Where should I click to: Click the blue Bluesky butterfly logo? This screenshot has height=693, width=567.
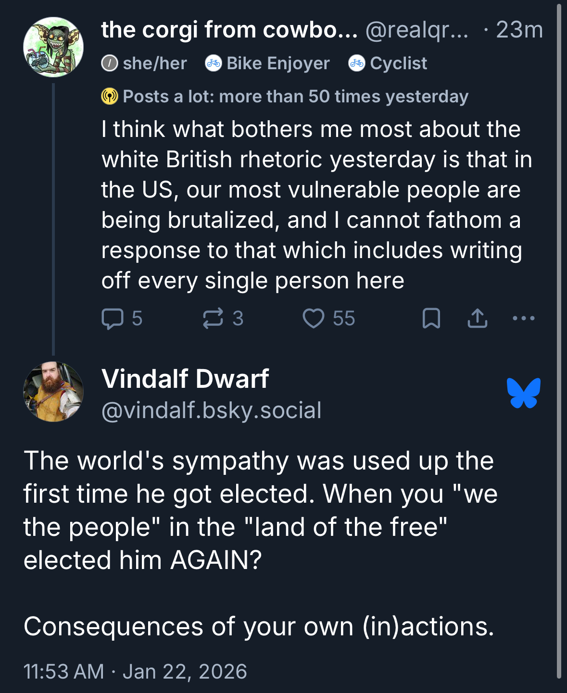tap(523, 393)
